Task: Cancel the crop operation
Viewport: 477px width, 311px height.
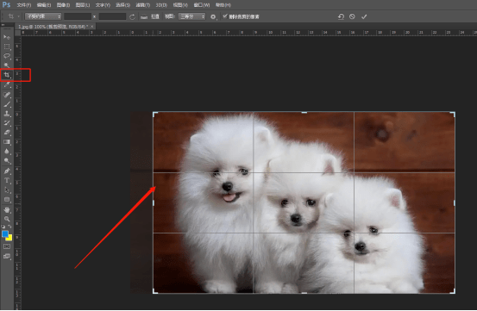Action: (352, 16)
